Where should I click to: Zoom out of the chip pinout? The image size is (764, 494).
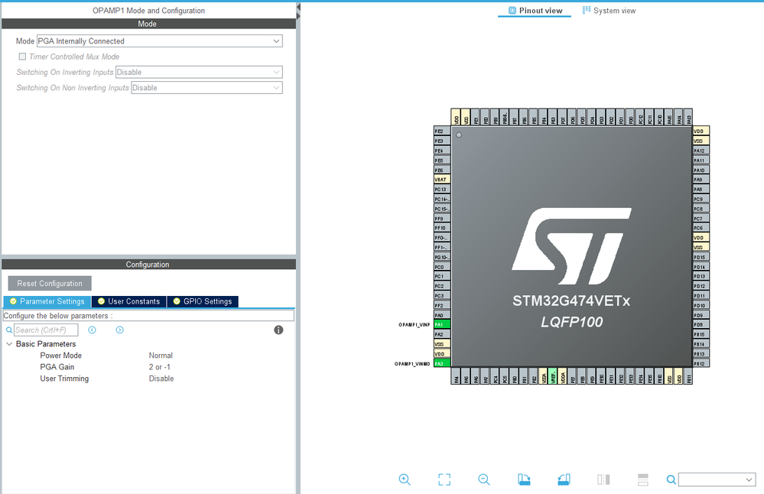(x=484, y=479)
